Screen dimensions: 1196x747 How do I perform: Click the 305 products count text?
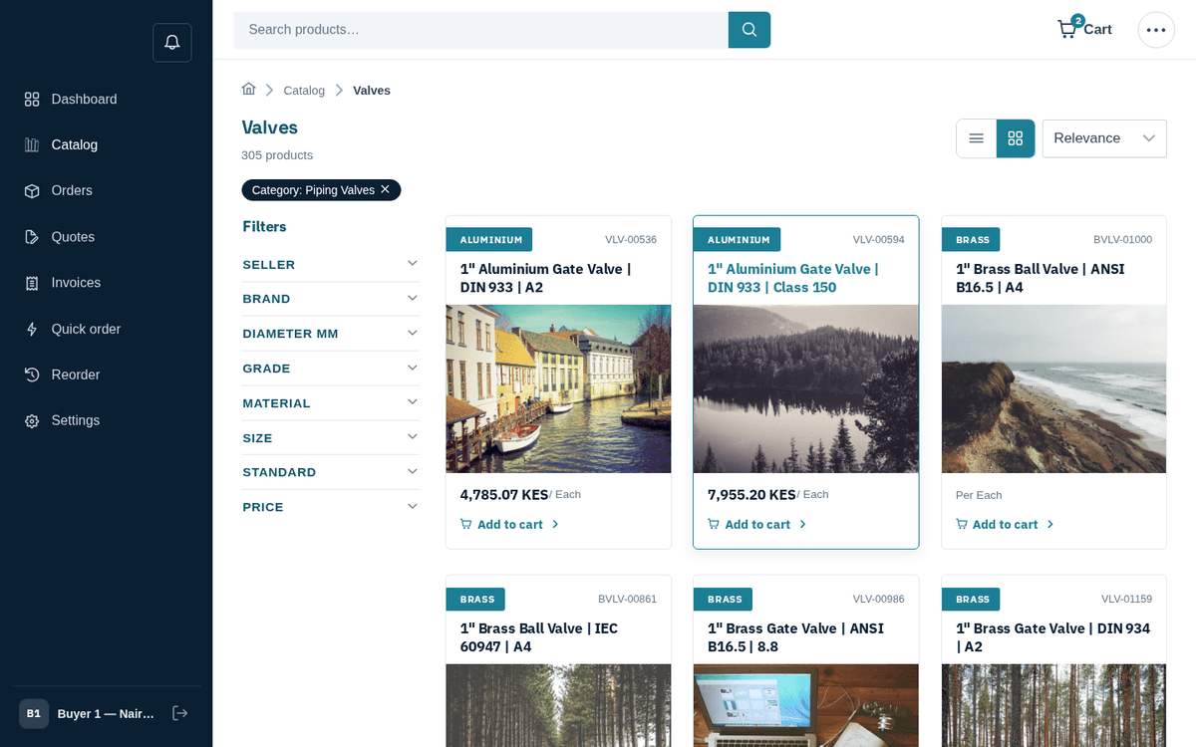[277, 155]
